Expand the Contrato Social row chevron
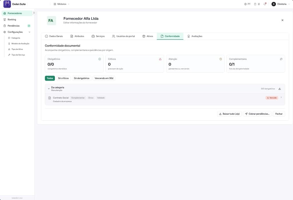 (x=281, y=97)
